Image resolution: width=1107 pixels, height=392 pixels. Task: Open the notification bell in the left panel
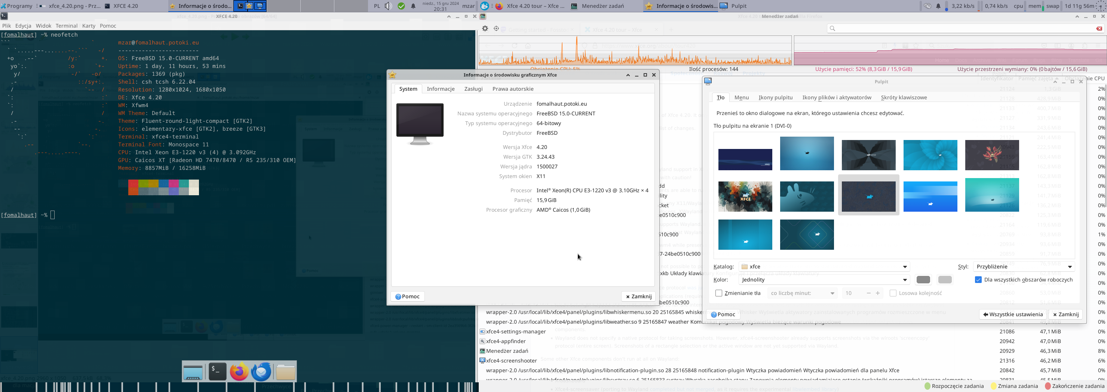pos(413,6)
